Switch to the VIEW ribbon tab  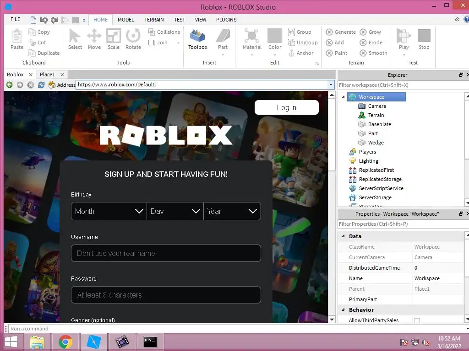tap(201, 20)
